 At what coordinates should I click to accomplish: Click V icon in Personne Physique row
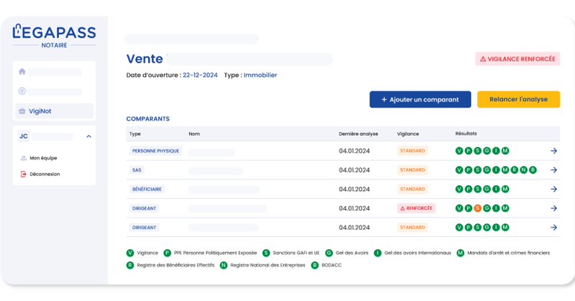tap(459, 151)
